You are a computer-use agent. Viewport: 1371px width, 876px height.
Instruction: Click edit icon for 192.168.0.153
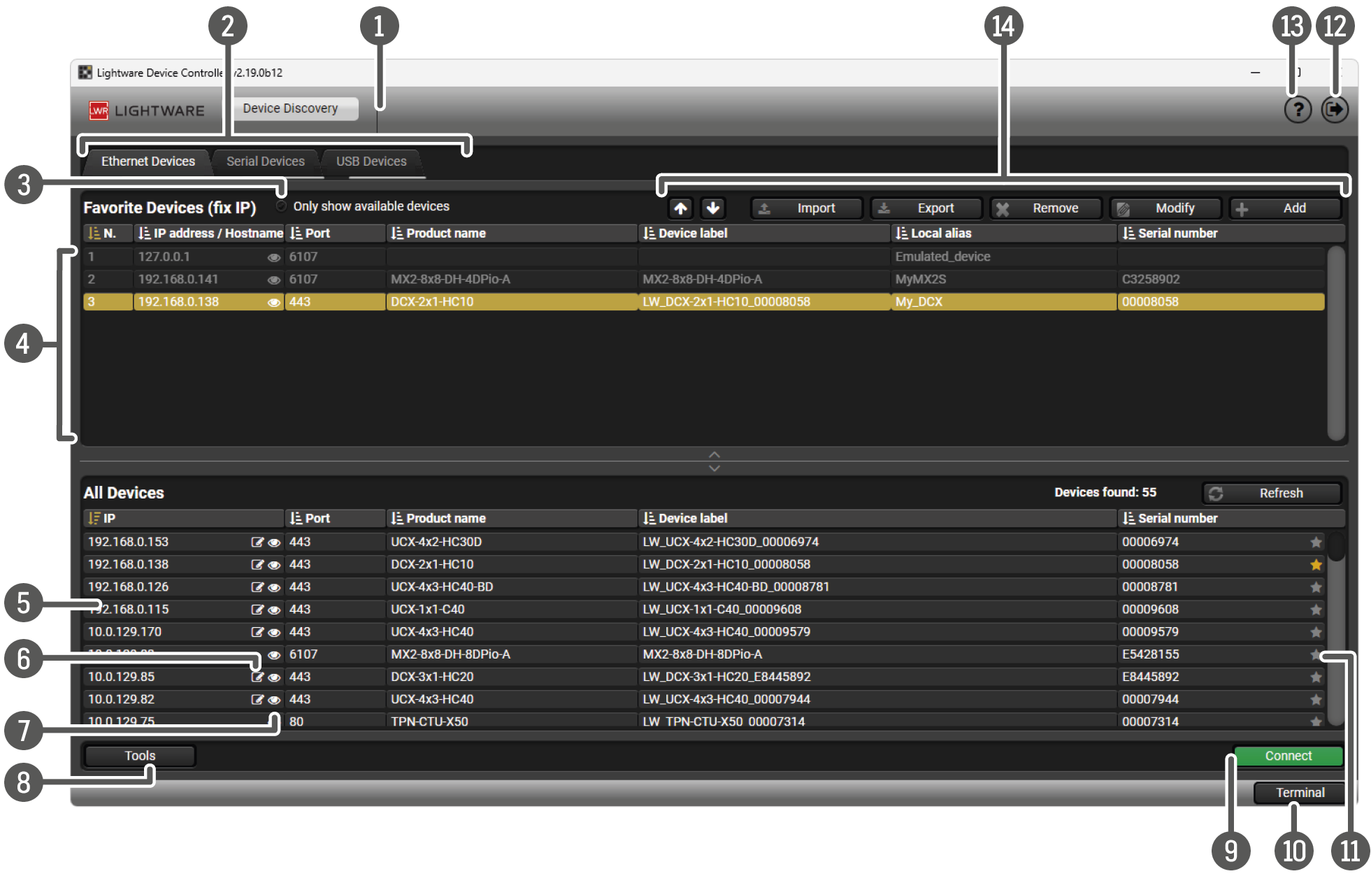point(257,543)
